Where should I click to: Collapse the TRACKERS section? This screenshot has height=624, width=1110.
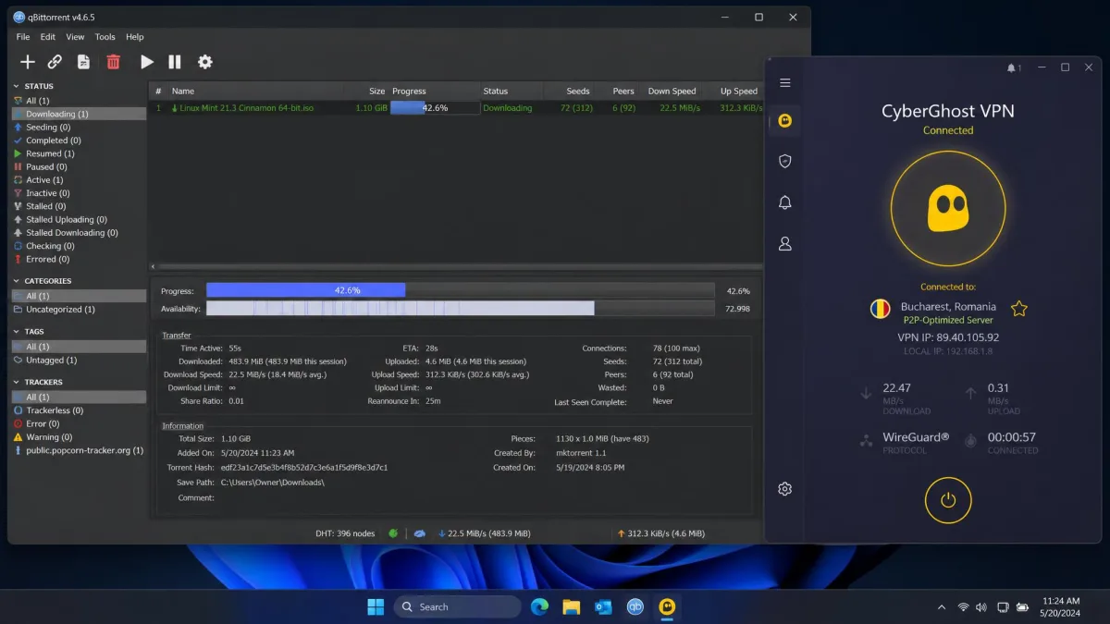click(16, 383)
